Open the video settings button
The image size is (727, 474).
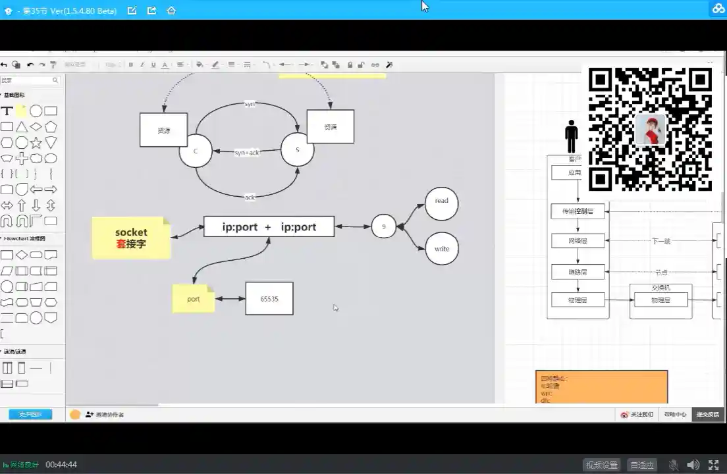pos(601,465)
